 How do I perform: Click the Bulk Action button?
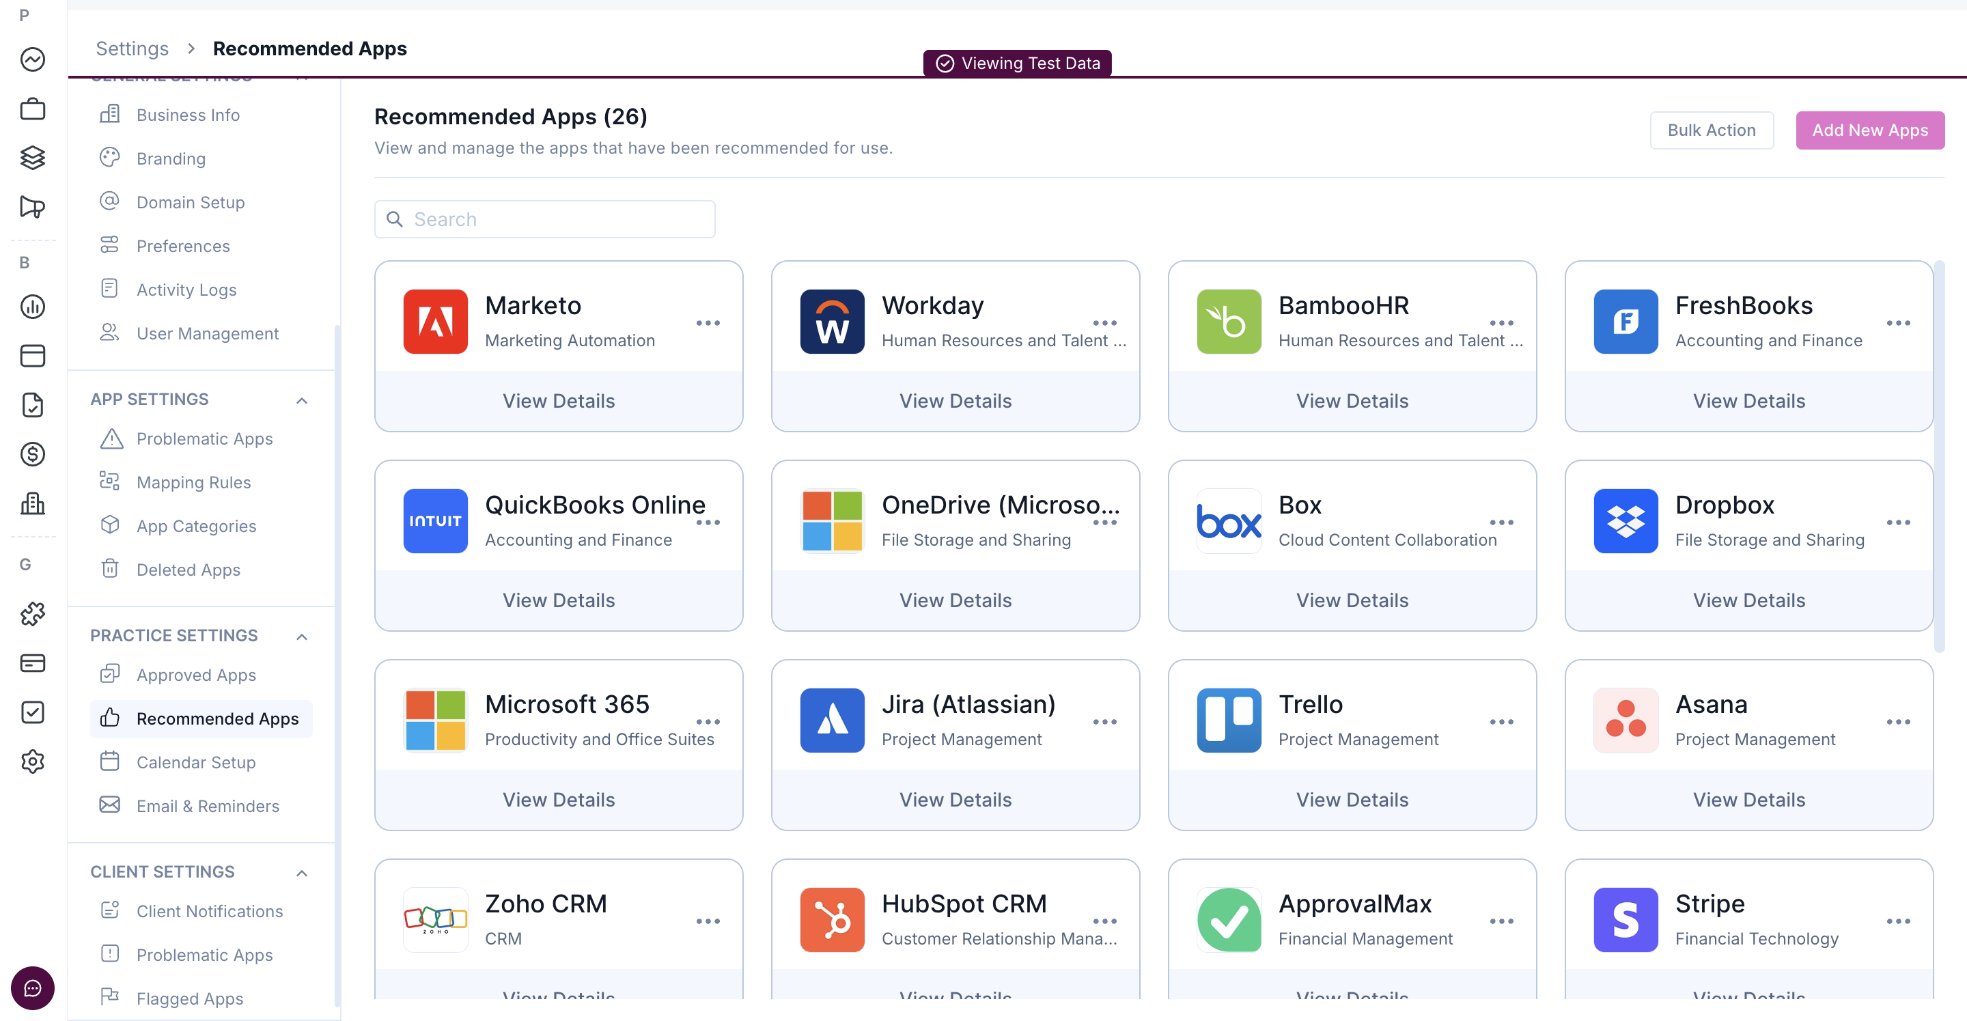(1710, 130)
